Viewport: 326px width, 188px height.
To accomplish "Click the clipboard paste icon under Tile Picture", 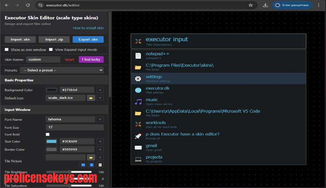I will 100,165.
